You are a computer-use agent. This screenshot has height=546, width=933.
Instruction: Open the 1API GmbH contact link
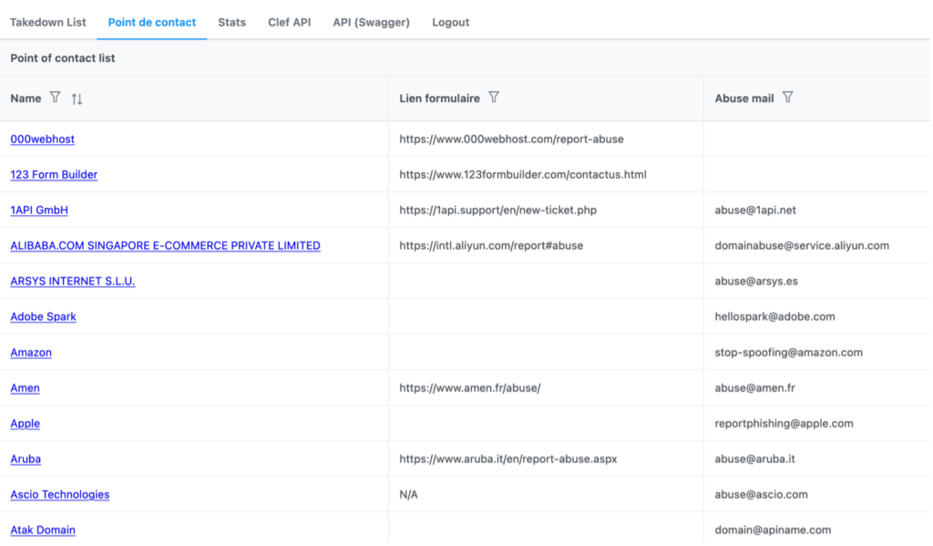click(x=39, y=211)
